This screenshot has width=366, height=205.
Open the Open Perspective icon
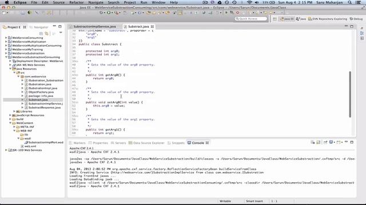pos(274,19)
